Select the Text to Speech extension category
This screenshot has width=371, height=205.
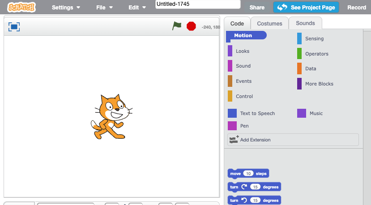coord(251,113)
